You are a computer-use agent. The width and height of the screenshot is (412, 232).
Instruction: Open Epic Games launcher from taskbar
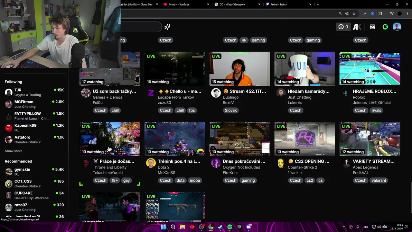coord(239,227)
